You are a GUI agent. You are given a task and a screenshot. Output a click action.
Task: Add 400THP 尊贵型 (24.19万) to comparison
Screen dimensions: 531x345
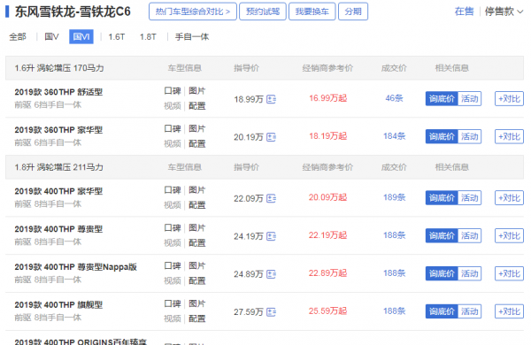(510, 236)
